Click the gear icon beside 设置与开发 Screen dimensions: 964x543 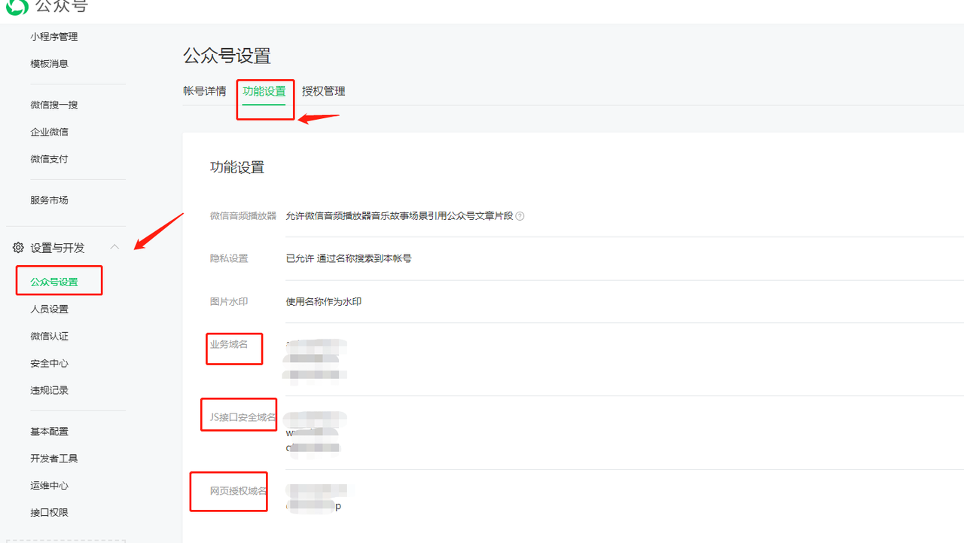18,248
